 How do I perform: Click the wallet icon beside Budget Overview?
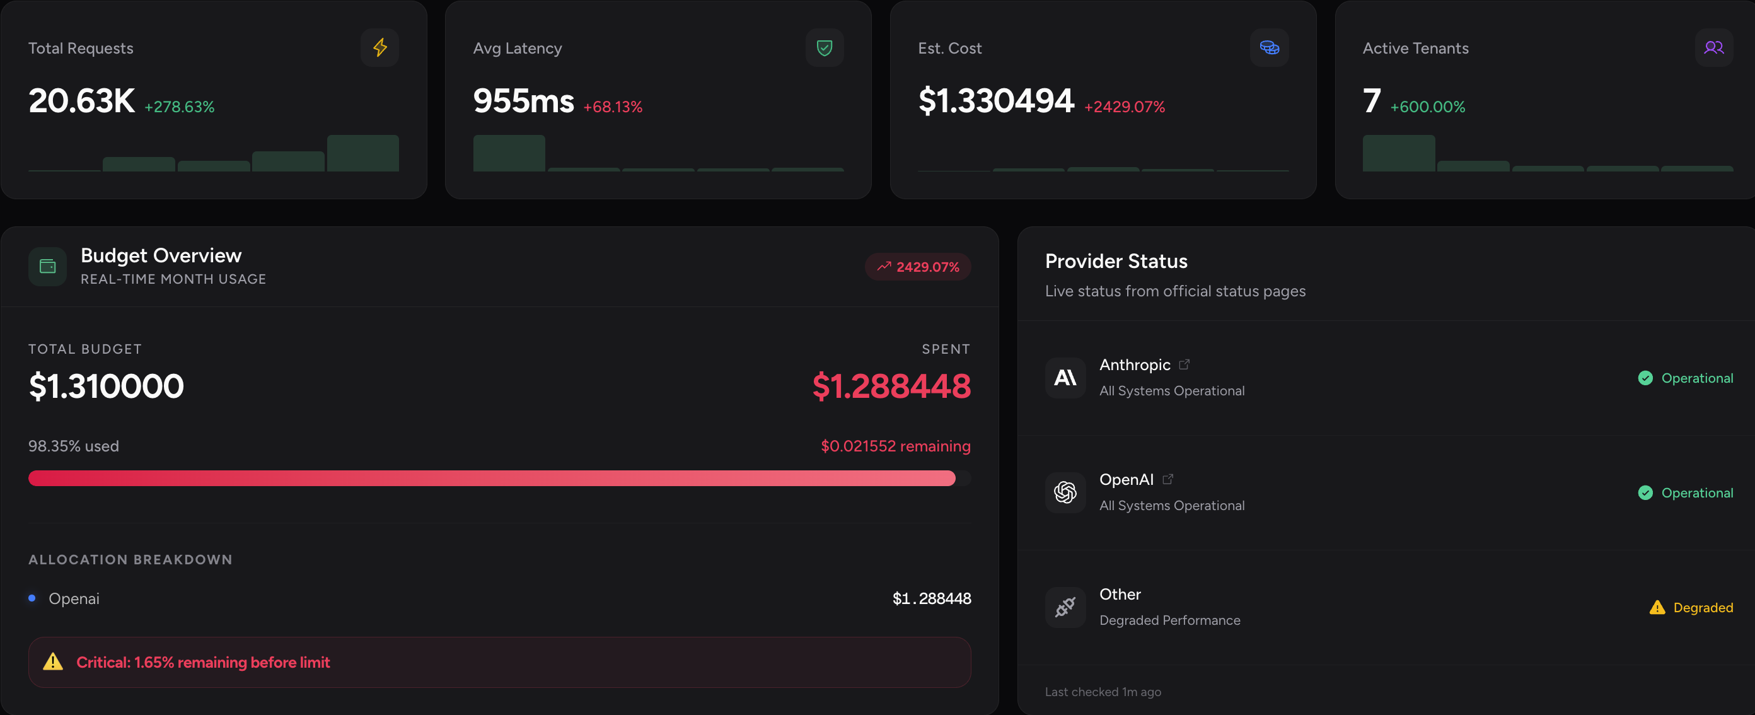tap(48, 267)
